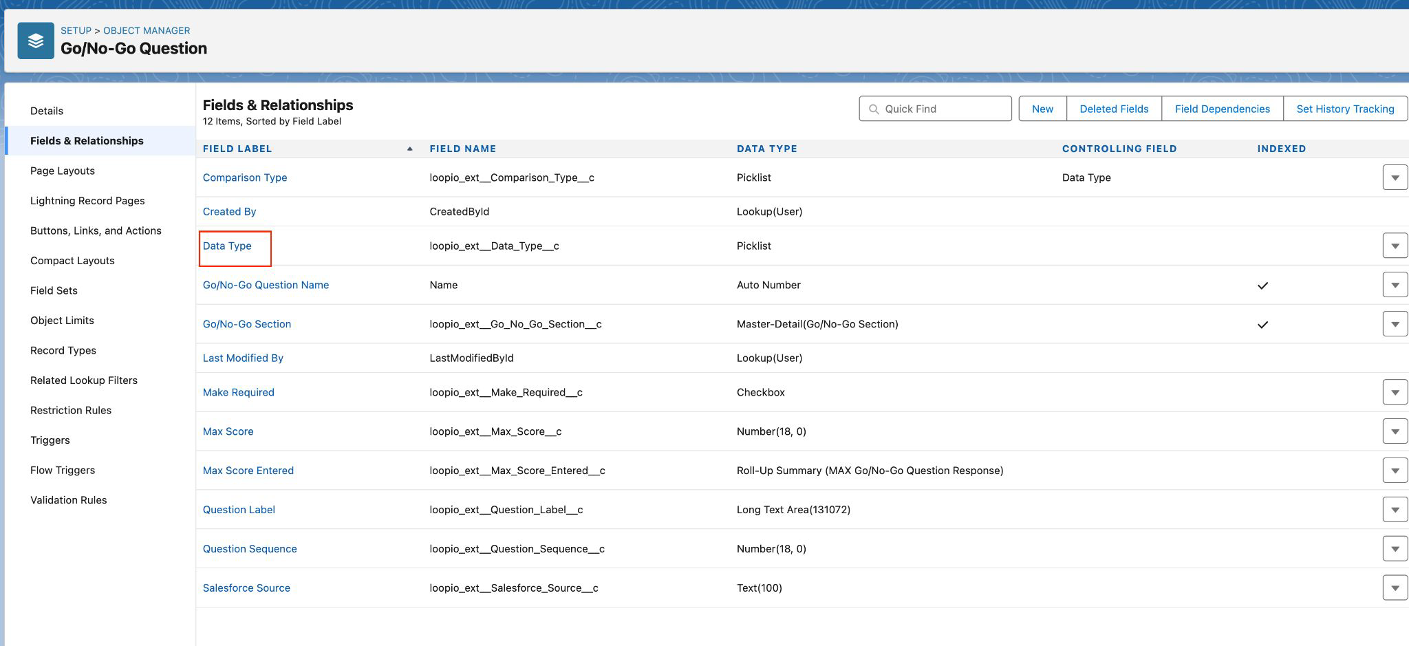Open Triggers section

coord(50,440)
